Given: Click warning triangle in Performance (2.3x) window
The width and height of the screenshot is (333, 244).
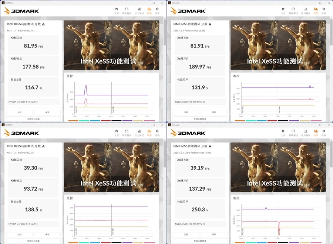Looking at the screenshot, I should [210, 24].
